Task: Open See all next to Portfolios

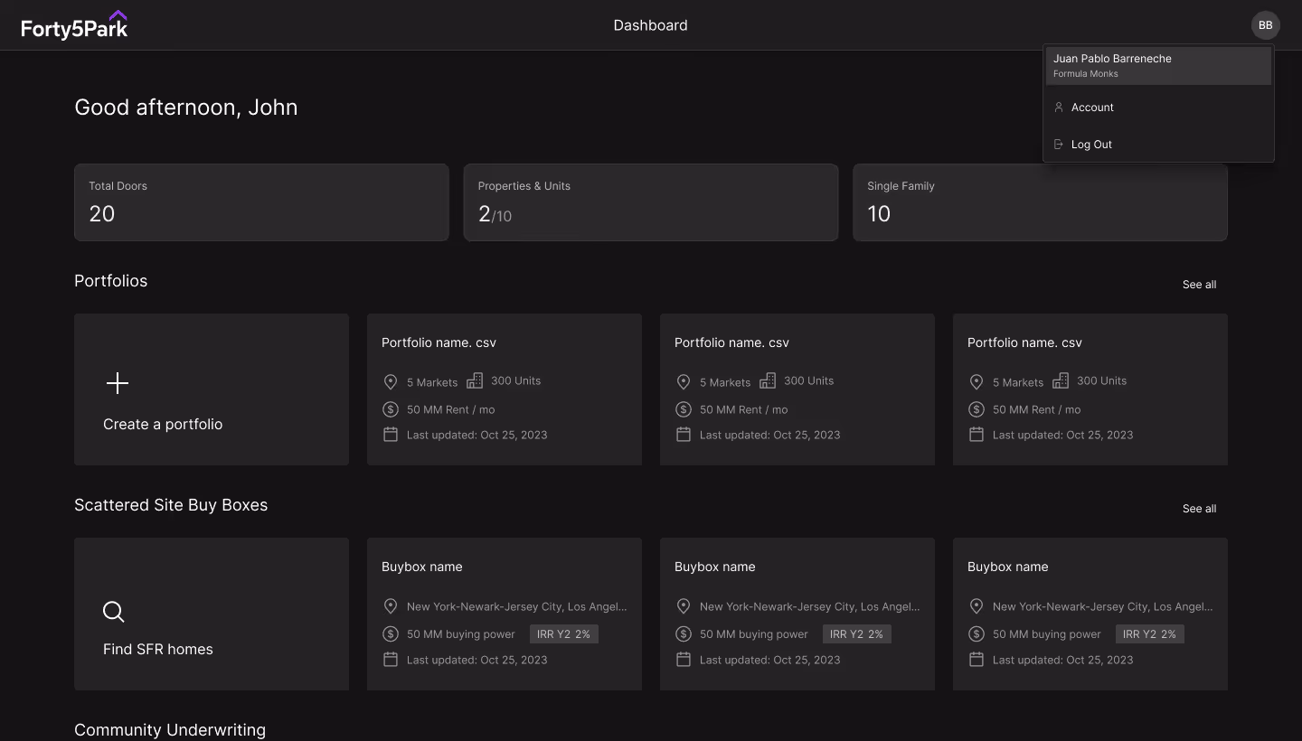Action: (1199, 285)
